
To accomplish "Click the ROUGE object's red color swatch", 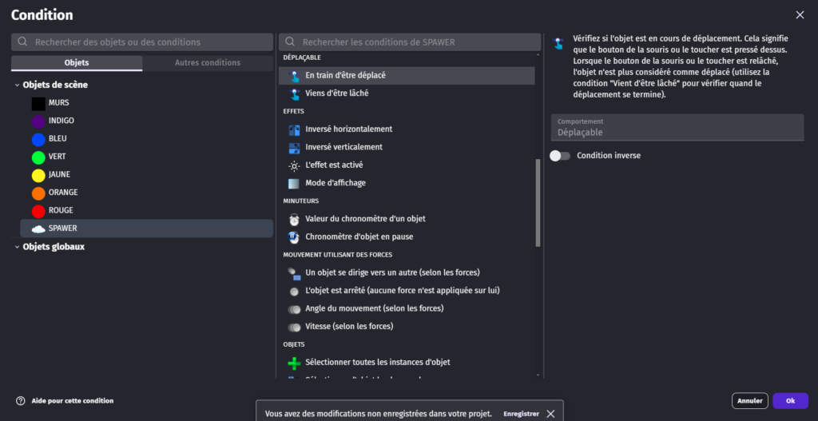I will [x=38, y=211].
